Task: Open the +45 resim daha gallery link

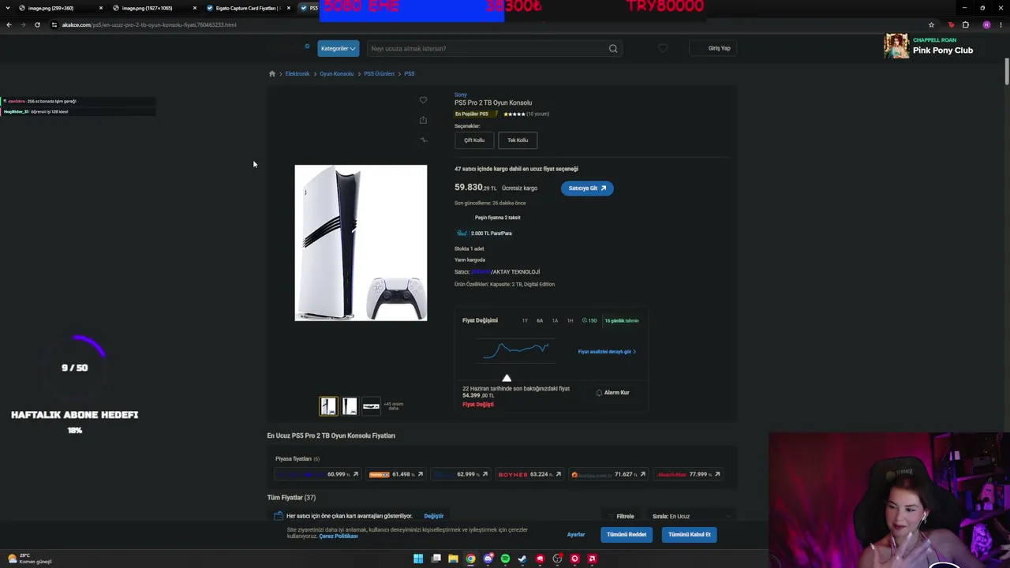Action: [x=393, y=405]
